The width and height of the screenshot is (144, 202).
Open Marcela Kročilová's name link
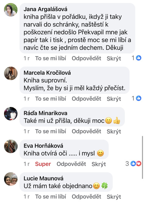47,73
